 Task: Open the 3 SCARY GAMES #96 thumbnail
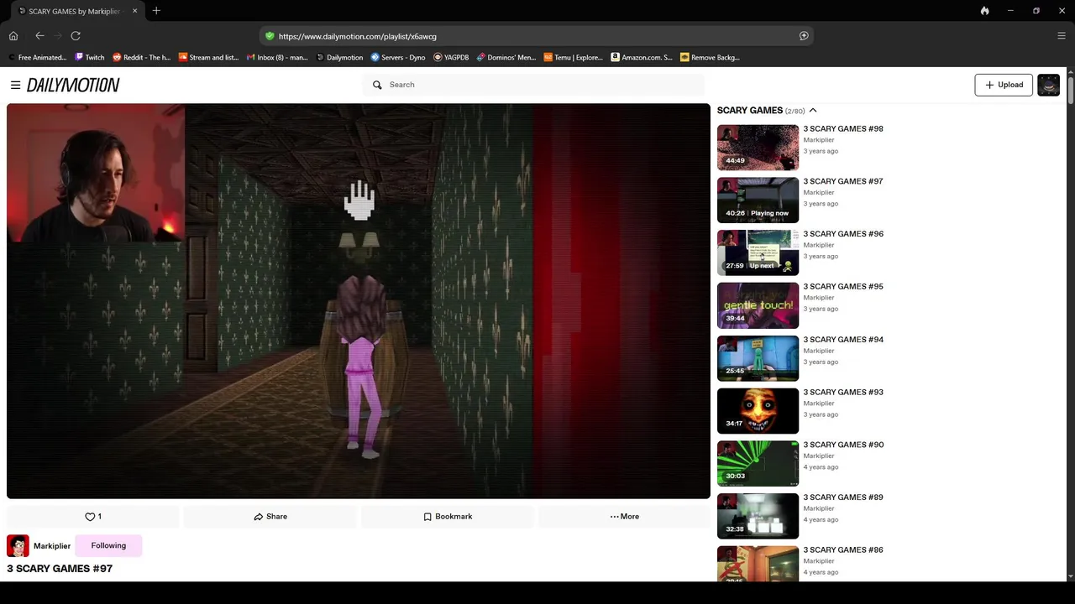pyautogui.click(x=758, y=253)
